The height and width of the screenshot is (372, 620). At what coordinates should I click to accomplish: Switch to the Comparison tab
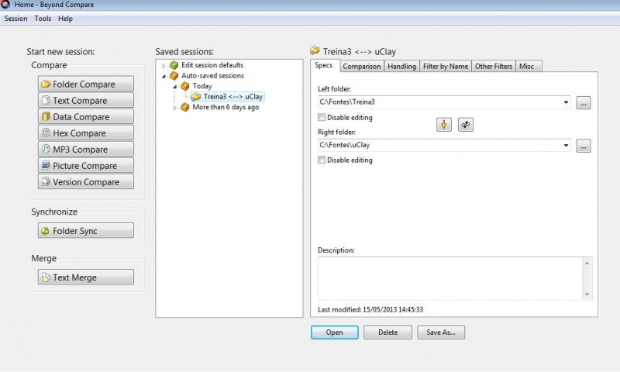tap(361, 66)
